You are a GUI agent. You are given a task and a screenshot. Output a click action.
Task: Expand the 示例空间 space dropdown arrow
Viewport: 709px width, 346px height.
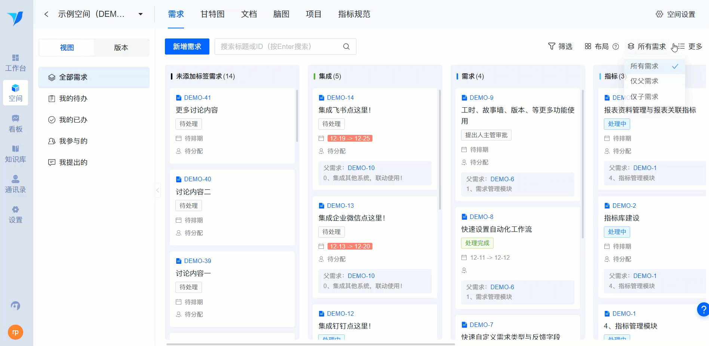click(141, 14)
